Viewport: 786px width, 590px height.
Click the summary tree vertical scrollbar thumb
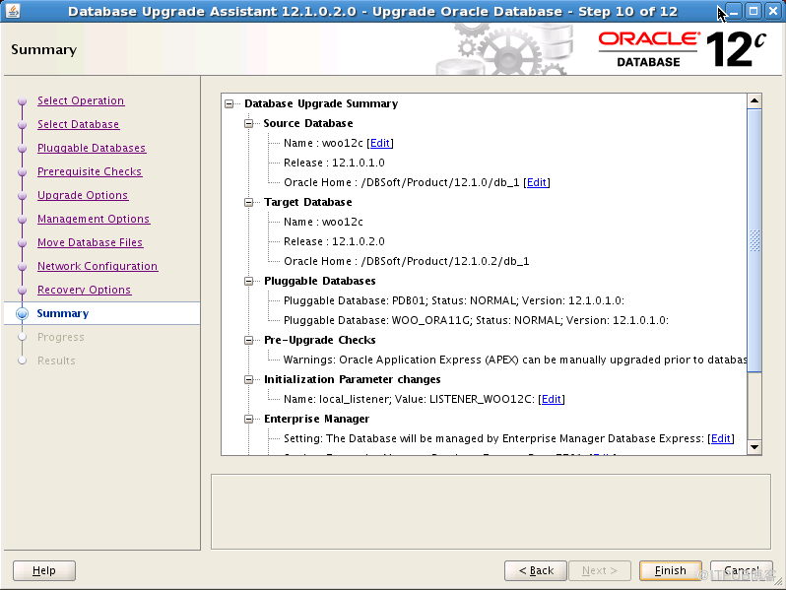tap(754, 240)
